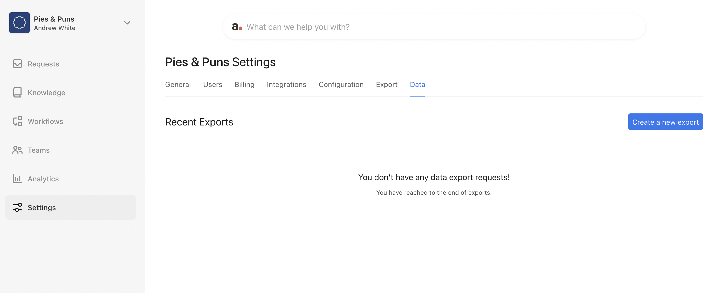Click the Settings sliders icon
Viewport: 720px width, 293px height.
17,208
